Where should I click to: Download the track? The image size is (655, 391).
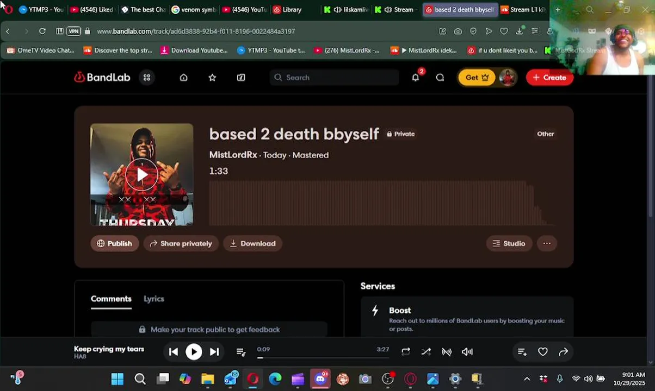pos(253,244)
